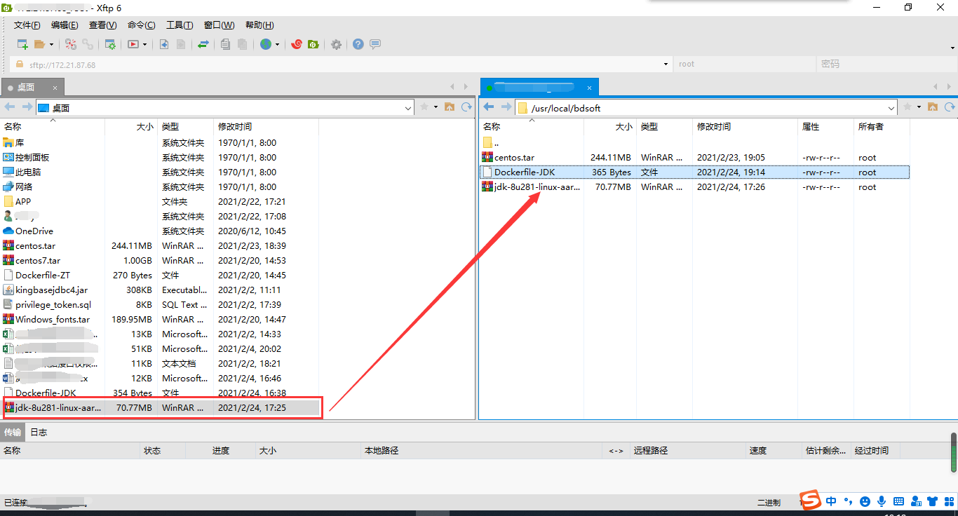Click the help question mark icon
This screenshot has height=516, width=958.
(358, 43)
